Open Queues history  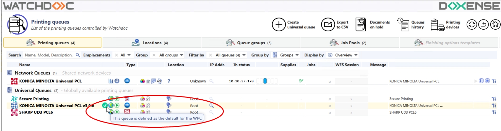point(411,25)
